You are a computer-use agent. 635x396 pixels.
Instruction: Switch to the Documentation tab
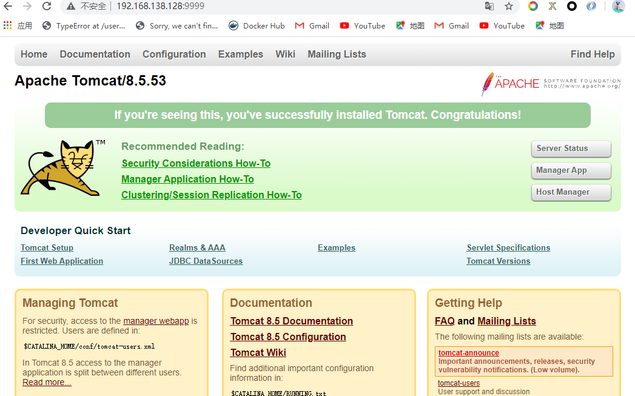[x=95, y=54]
